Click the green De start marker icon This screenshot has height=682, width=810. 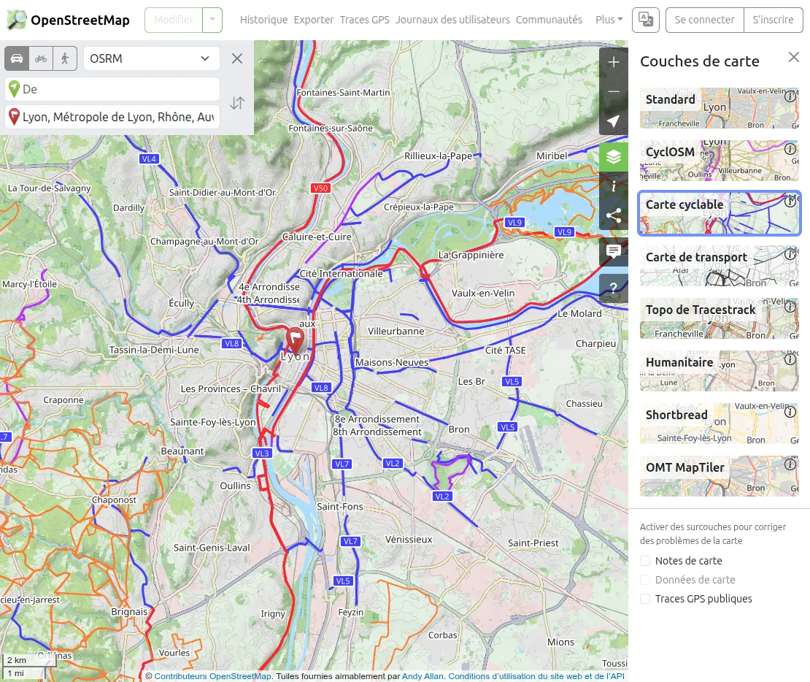pos(14,89)
